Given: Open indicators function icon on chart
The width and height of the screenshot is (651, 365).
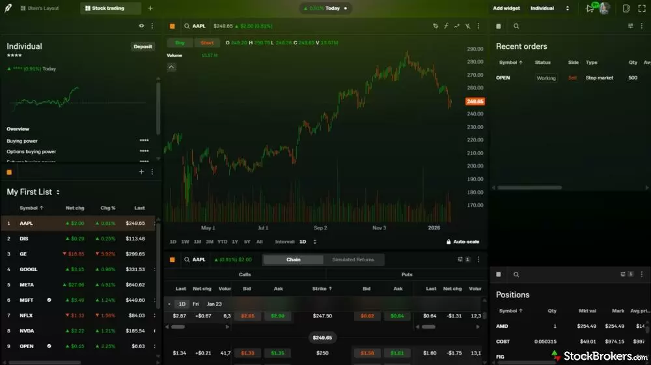Looking at the screenshot, I should click(446, 26).
